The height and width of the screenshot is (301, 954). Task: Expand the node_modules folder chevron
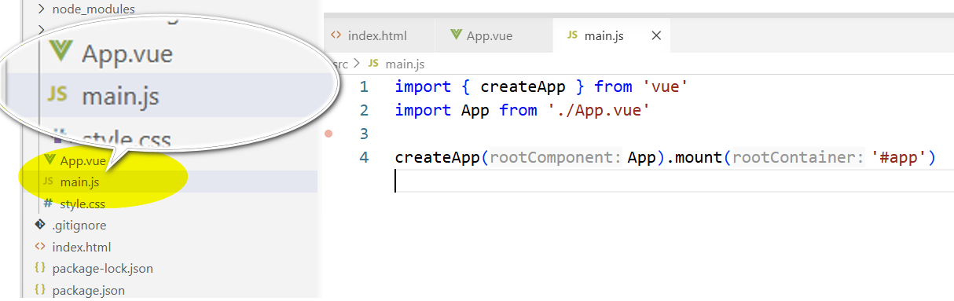(x=41, y=9)
